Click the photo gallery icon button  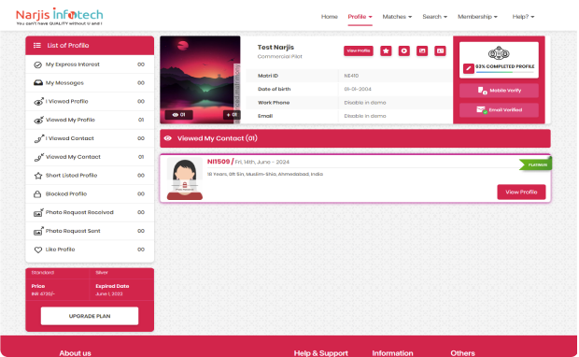tap(422, 51)
